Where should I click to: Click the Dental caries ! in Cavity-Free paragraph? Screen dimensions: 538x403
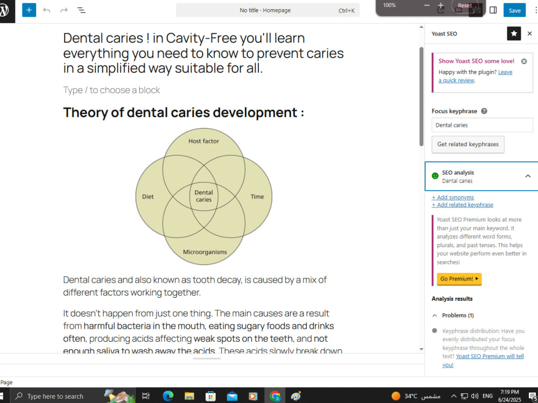coord(203,53)
